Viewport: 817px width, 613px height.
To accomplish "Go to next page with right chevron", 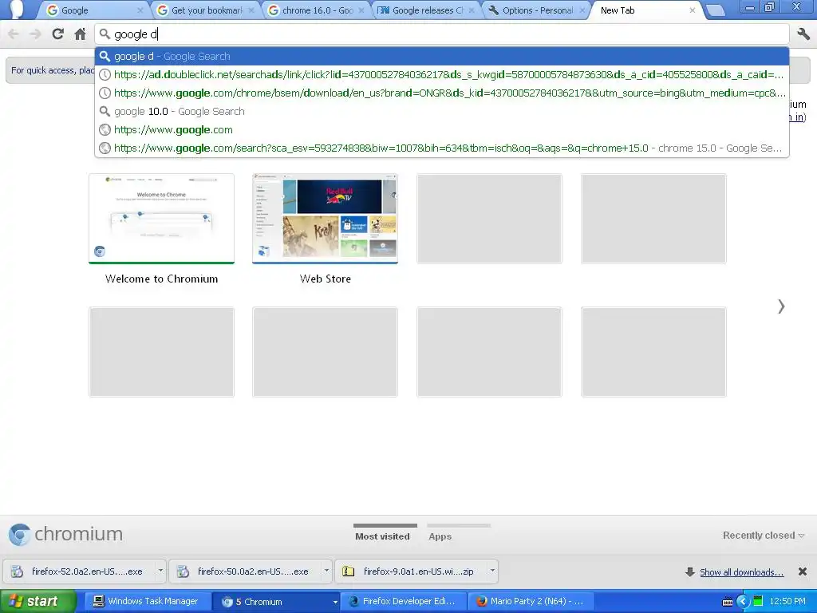I will coord(781,306).
